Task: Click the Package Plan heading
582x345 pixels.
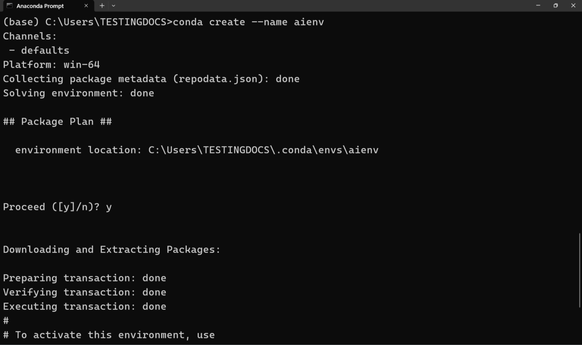Action: [57, 121]
